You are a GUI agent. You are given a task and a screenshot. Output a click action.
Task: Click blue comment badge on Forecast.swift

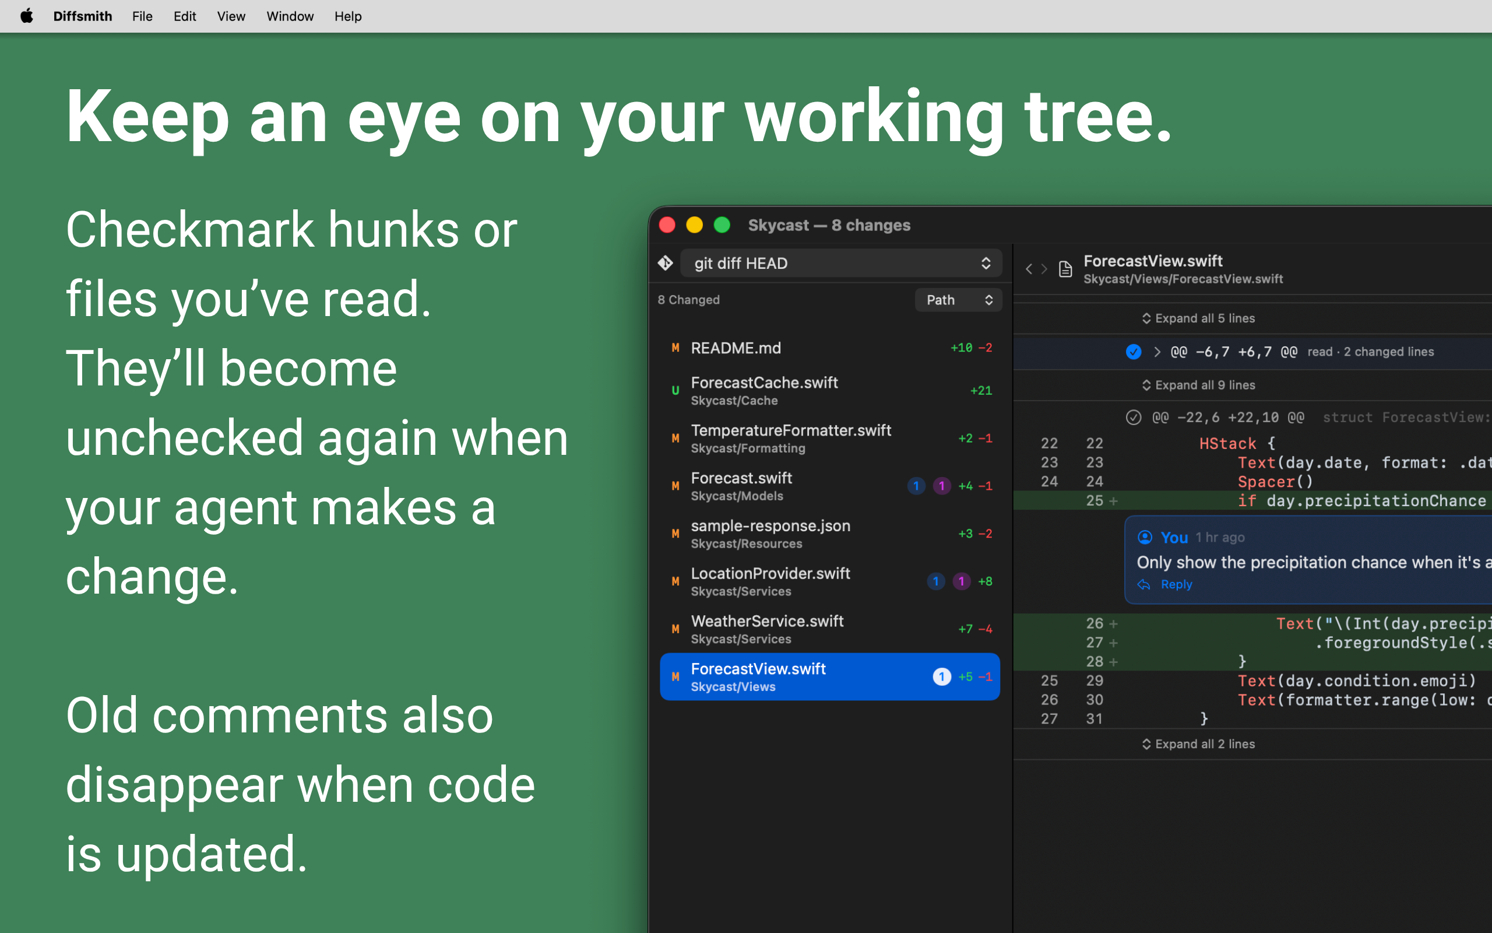(916, 486)
